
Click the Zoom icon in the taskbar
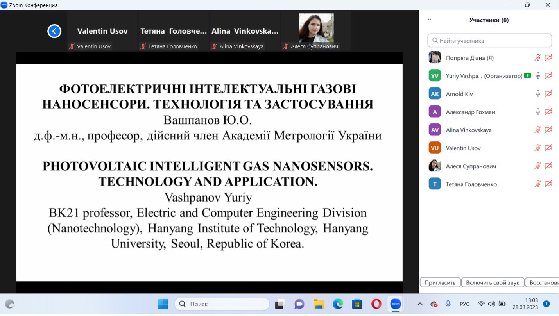coord(396,304)
